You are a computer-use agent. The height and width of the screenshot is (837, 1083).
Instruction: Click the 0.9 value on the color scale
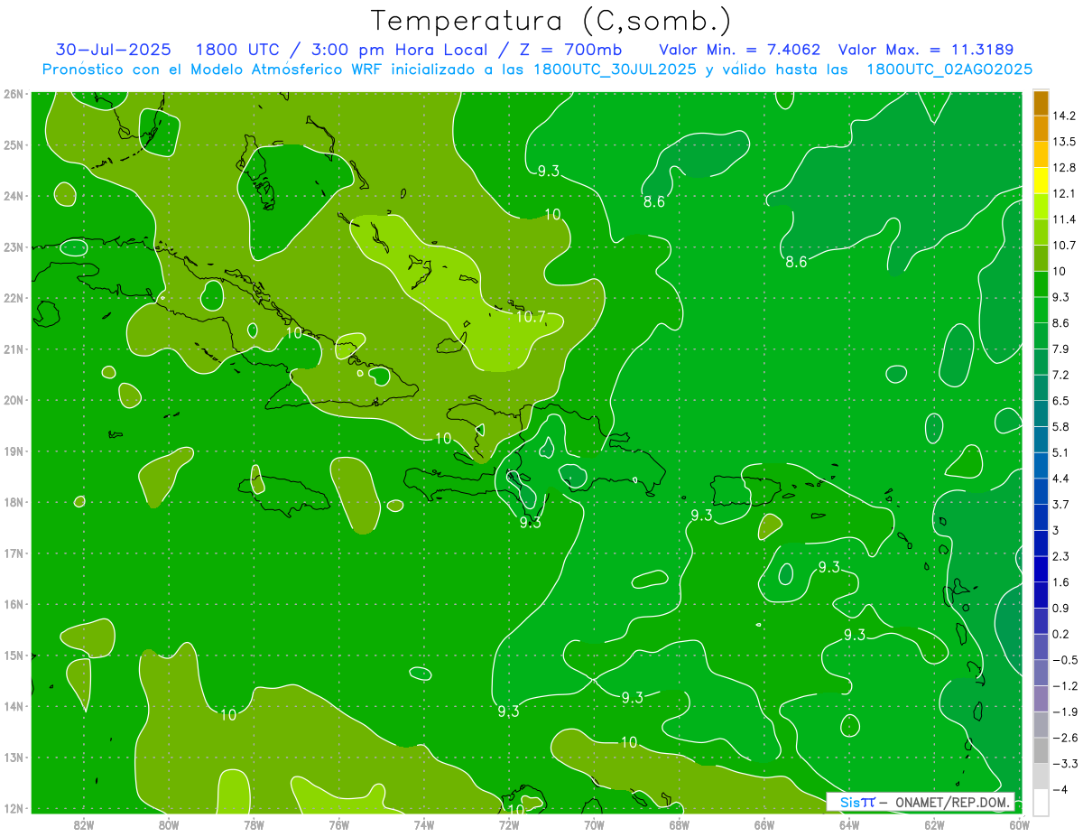coord(1060,608)
